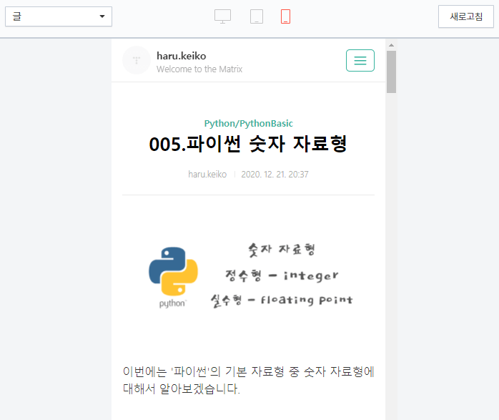This screenshot has height=420, width=499.
Task: Click the author name haru.keiko under title
Action: pyautogui.click(x=207, y=175)
